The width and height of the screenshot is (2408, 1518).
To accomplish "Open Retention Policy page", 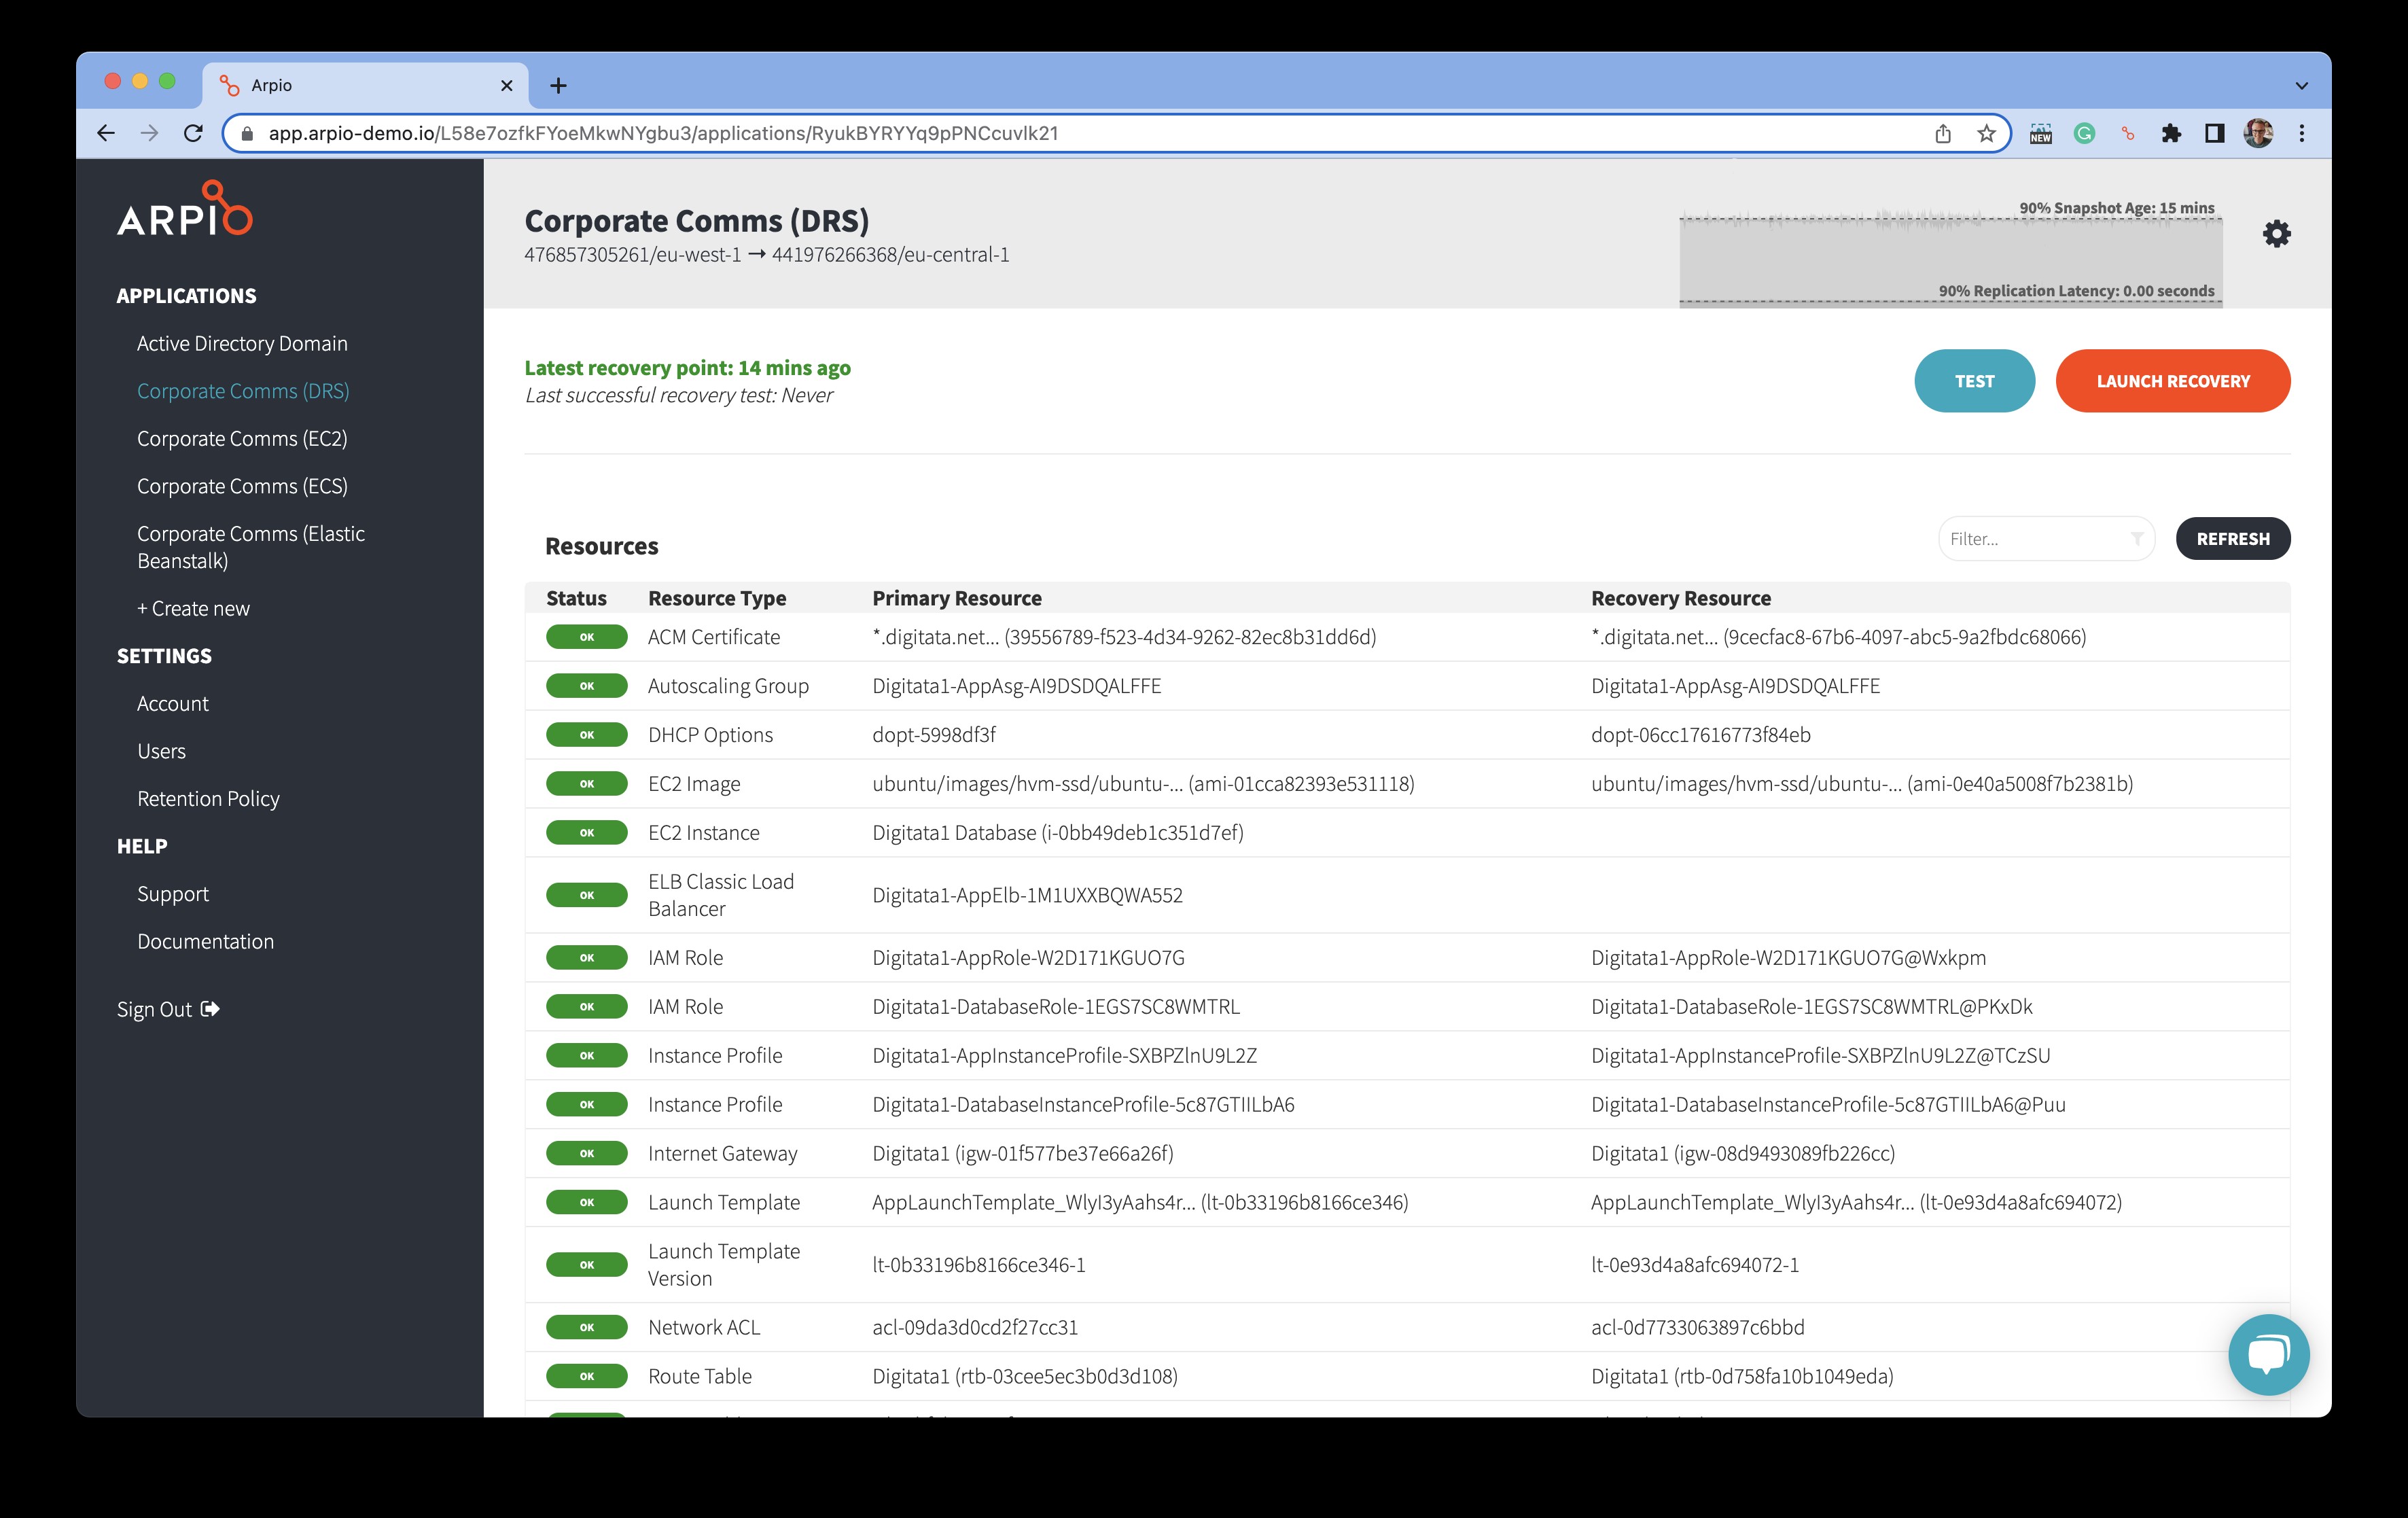I will coord(208,798).
